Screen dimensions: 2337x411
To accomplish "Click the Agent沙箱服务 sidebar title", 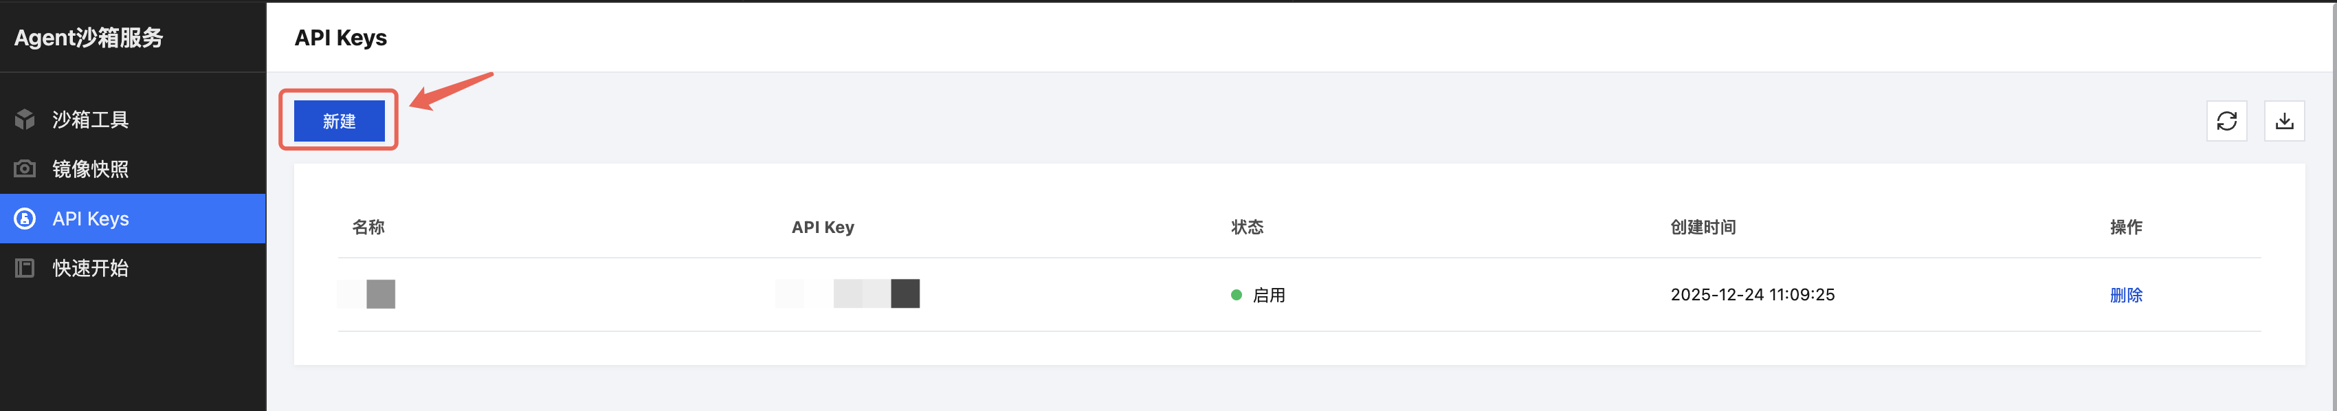I will [89, 37].
